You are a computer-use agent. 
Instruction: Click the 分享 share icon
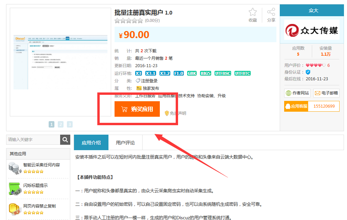pyautogui.click(x=271, y=12)
